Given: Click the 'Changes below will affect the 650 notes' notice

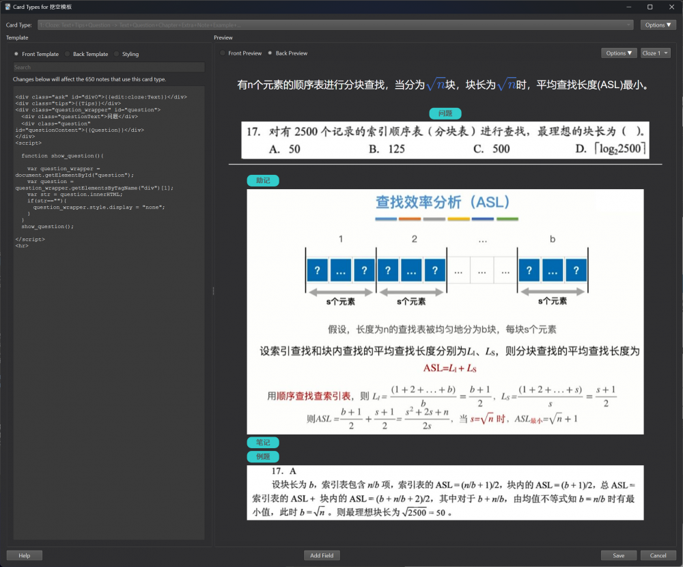Looking at the screenshot, I should point(89,79).
